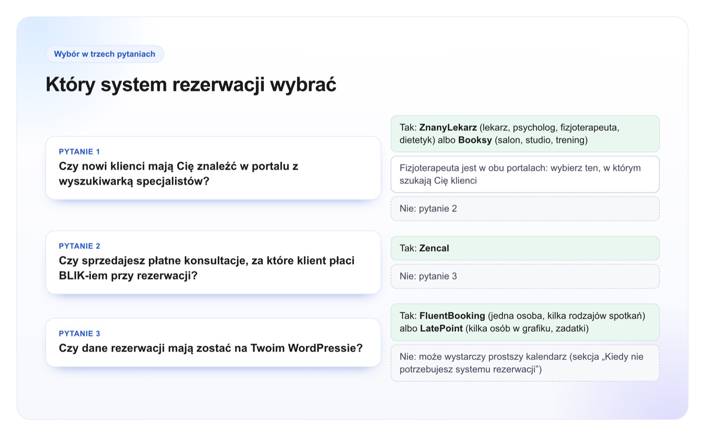This screenshot has height=435, width=705.
Task: Click the 'Nie: może wystarczy prostszy kalendarz' box
Action: pyautogui.click(x=525, y=363)
